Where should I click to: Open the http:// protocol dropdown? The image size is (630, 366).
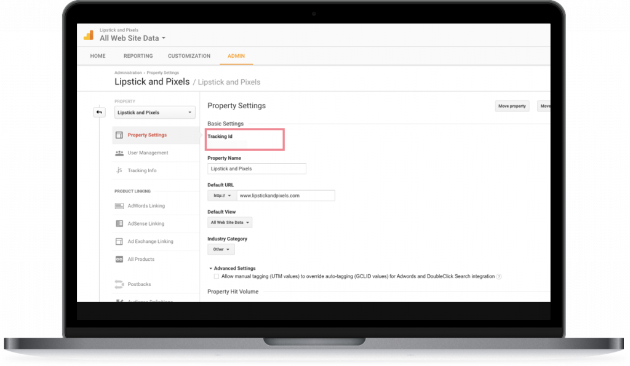click(222, 196)
